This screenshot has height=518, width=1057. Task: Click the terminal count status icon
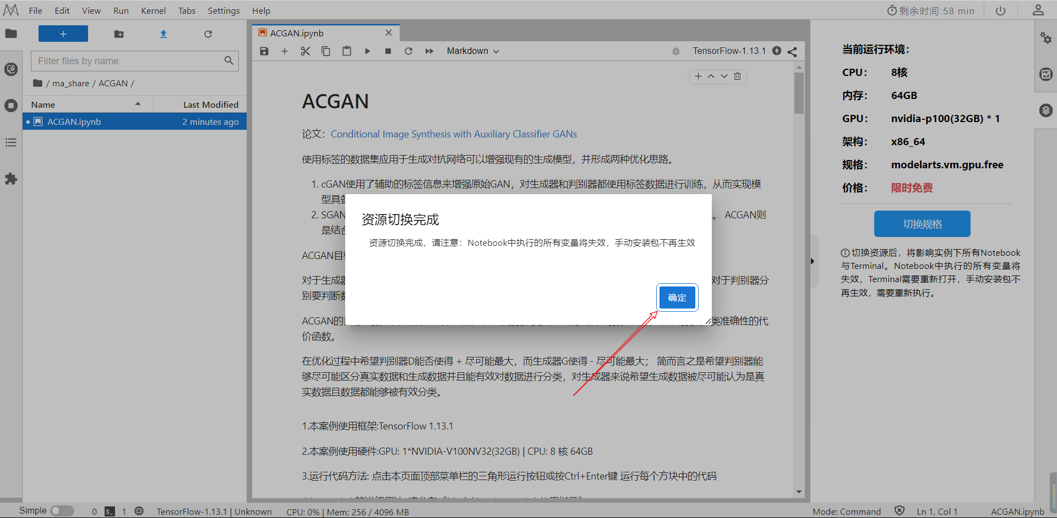[110, 511]
